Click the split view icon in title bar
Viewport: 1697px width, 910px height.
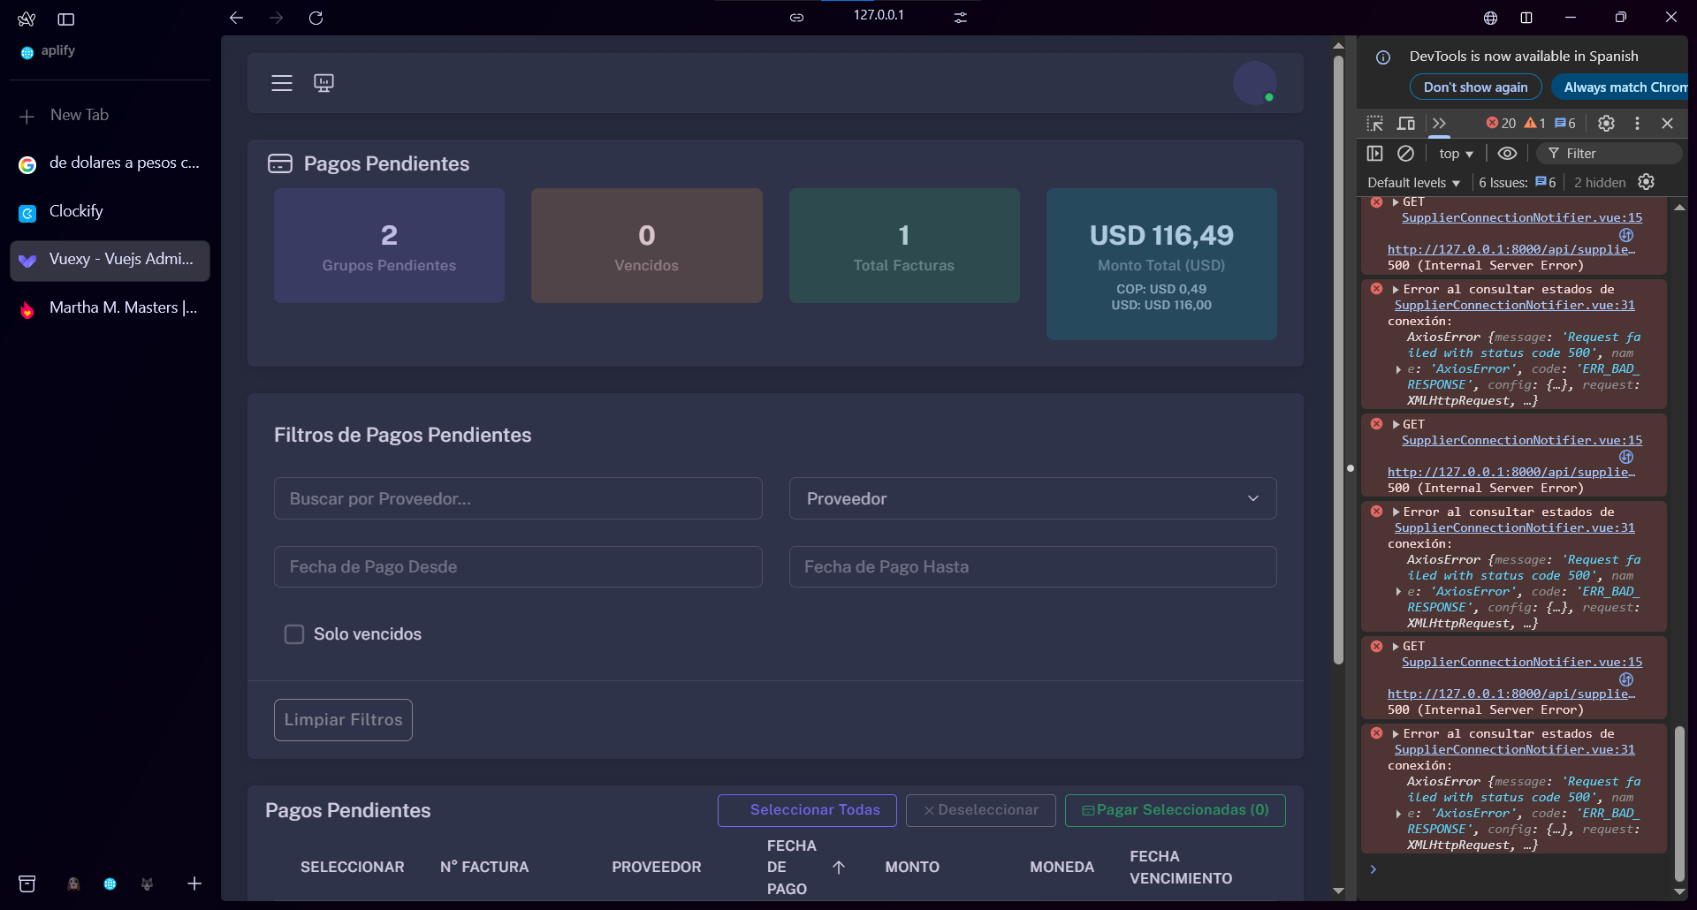[1526, 18]
